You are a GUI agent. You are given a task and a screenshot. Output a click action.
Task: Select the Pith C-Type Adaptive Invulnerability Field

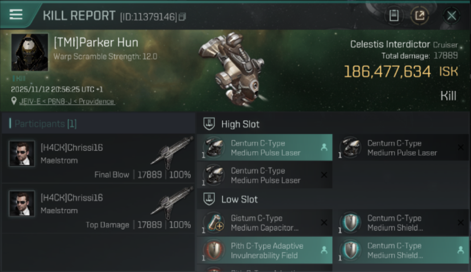coord(264,251)
